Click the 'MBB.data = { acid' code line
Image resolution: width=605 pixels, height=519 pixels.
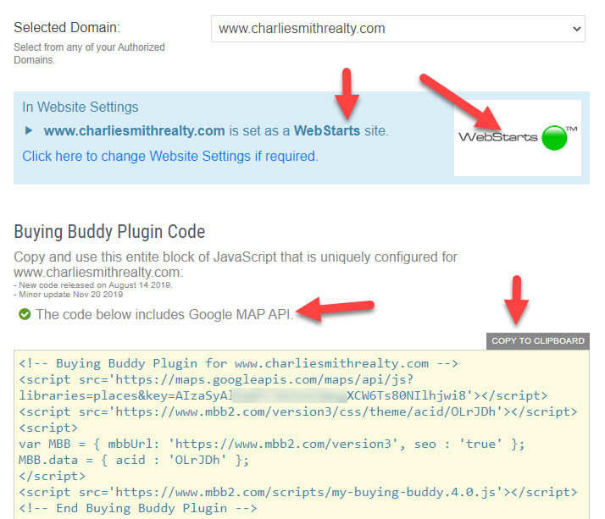[x=134, y=460]
